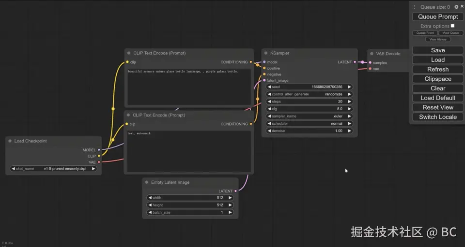
Task: Enable the Extra options checkbox
Action: point(452,26)
